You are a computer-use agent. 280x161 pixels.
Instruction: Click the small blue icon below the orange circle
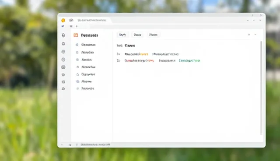[63, 26]
